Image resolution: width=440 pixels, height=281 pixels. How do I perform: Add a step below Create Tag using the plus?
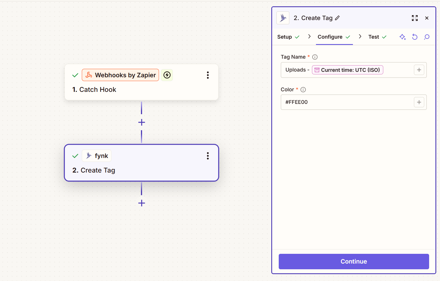pos(141,203)
